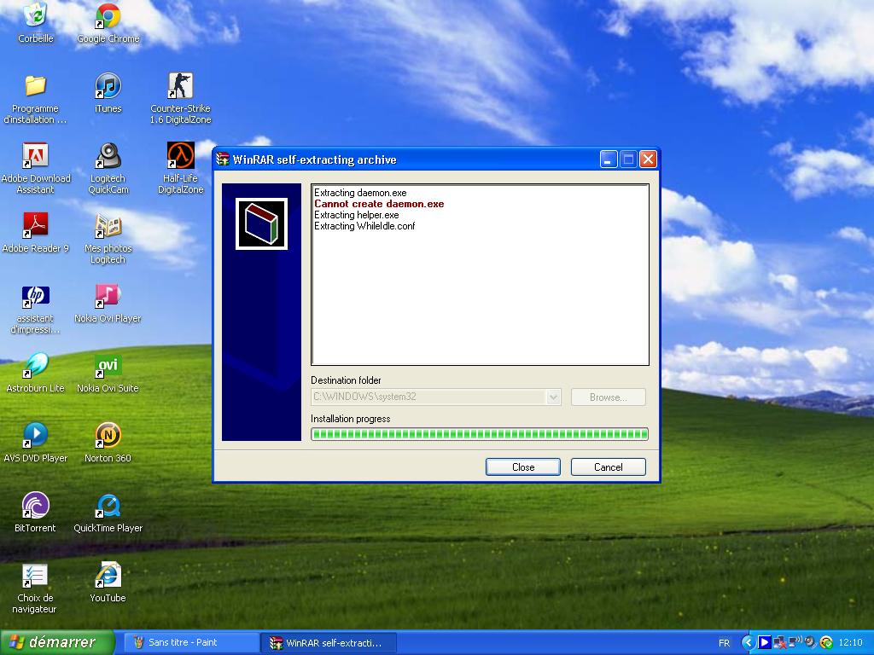This screenshot has height=655, width=874.
Task: Click the Destination folder path field
Action: tap(436, 397)
